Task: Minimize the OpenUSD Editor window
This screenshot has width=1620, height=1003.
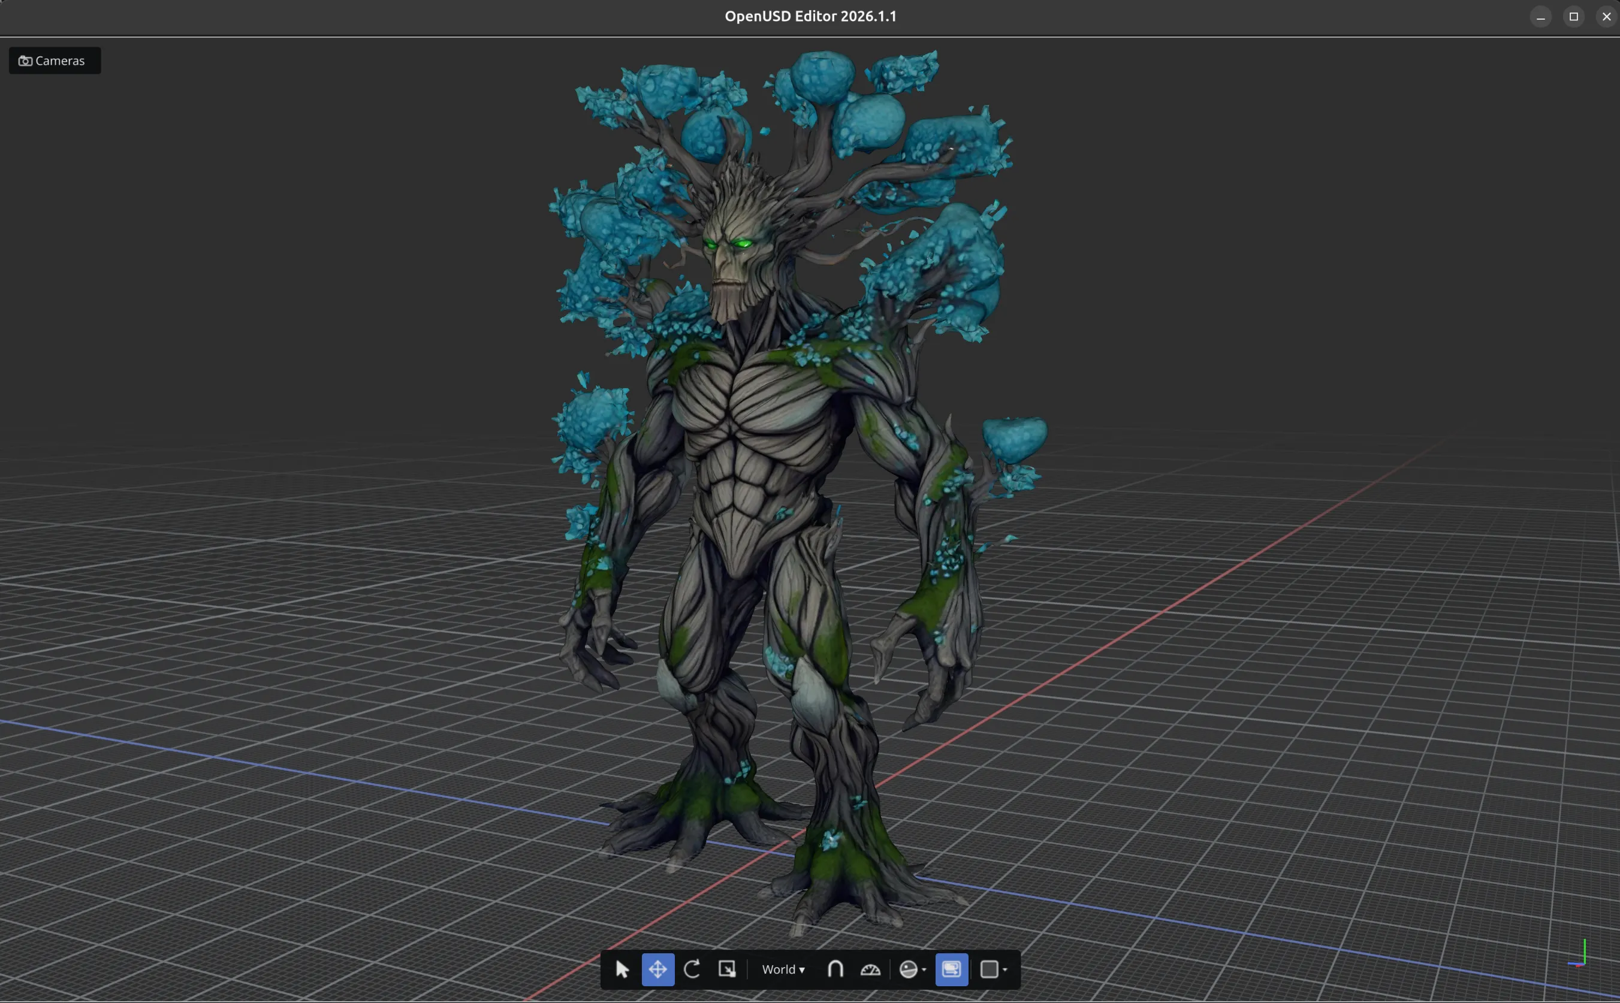Action: tap(1540, 17)
